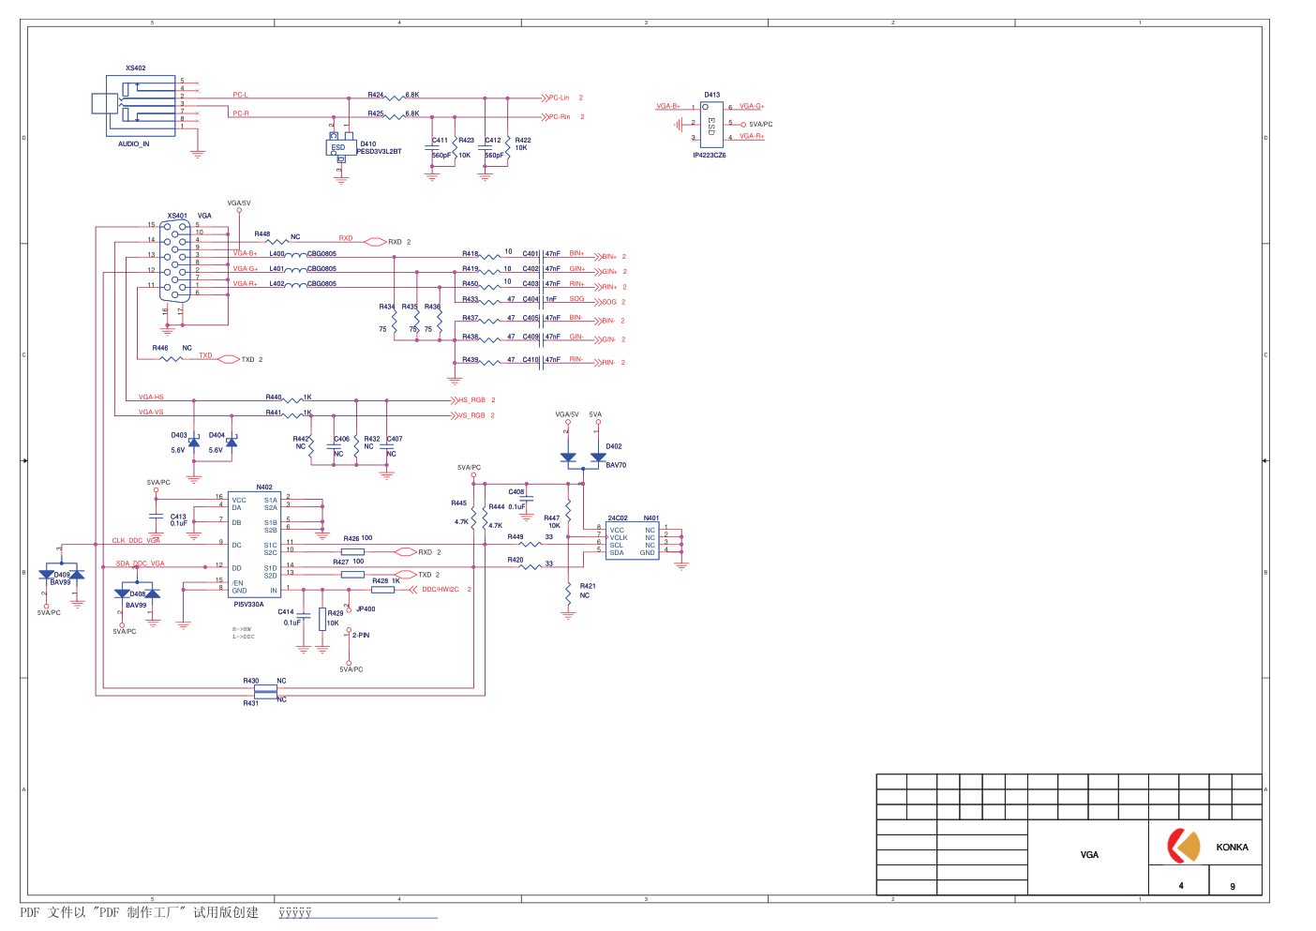Image resolution: width=1316 pixels, height=931 pixels.
Task: Click the N402 PI5V330A chip body
Action: [x=254, y=545]
